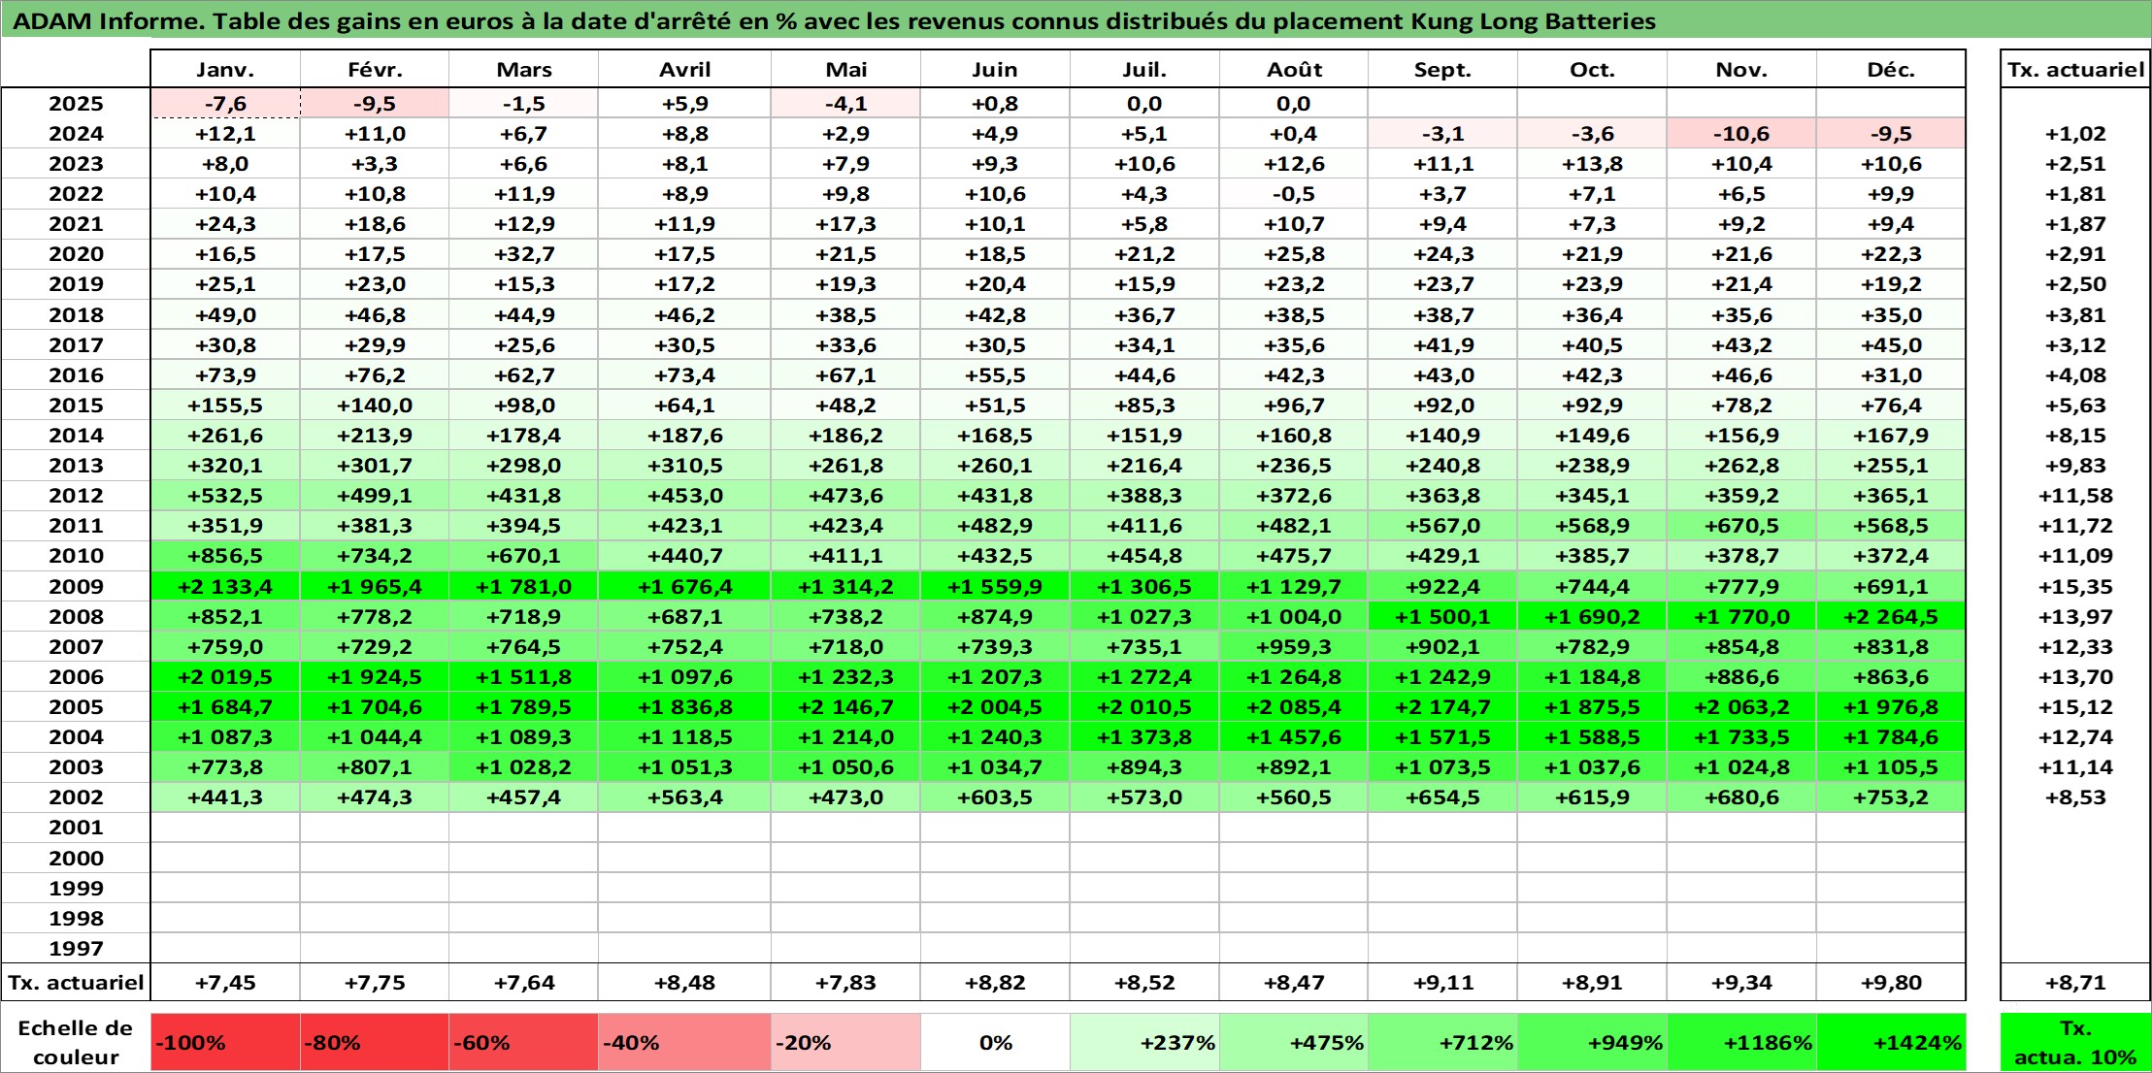The image size is (2152, 1073).
Task: Select the Tx. actuariel bottom row label
Action: pyautogui.click(x=76, y=982)
